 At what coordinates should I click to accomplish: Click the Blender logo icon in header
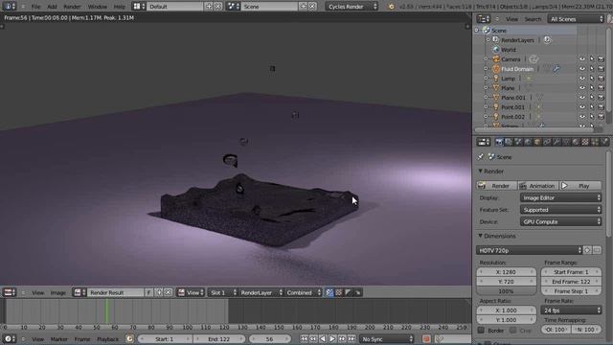point(391,7)
